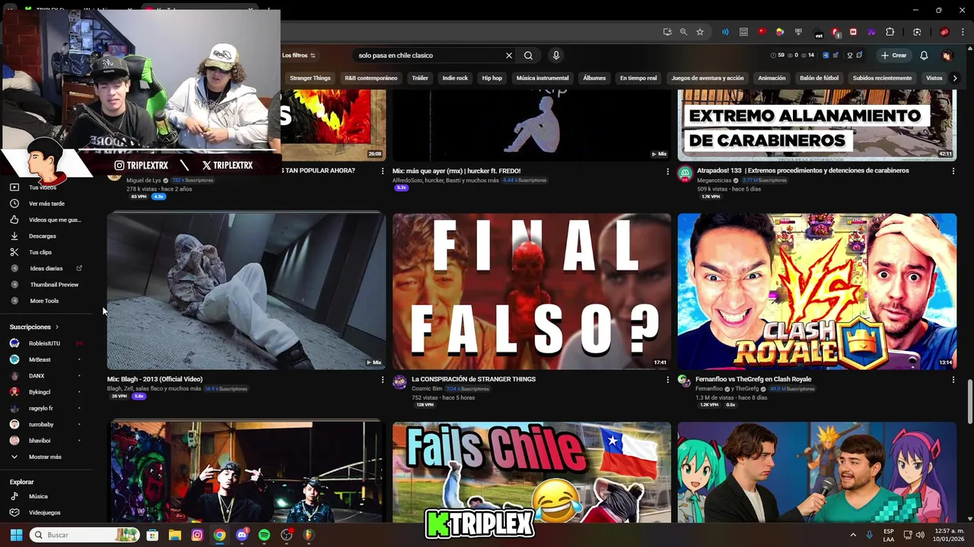Open the purple 7tv extension icon
Screen dimensions: 974x547
(871, 32)
